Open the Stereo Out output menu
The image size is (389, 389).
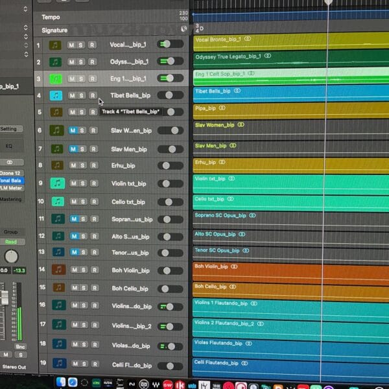pyautogui.click(x=14, y=367)
